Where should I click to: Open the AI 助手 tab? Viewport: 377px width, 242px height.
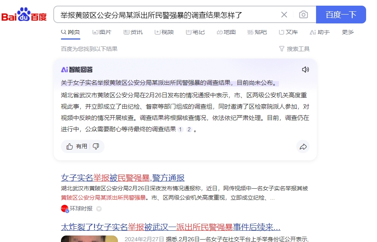coord(320,32)
